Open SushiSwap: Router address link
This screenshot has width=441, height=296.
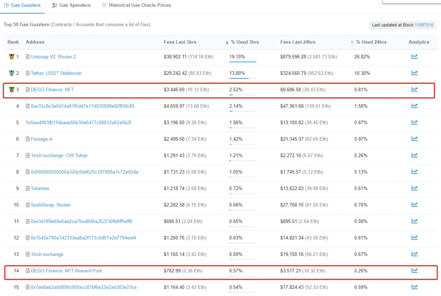pyautogui.click(x=51, y=205)
